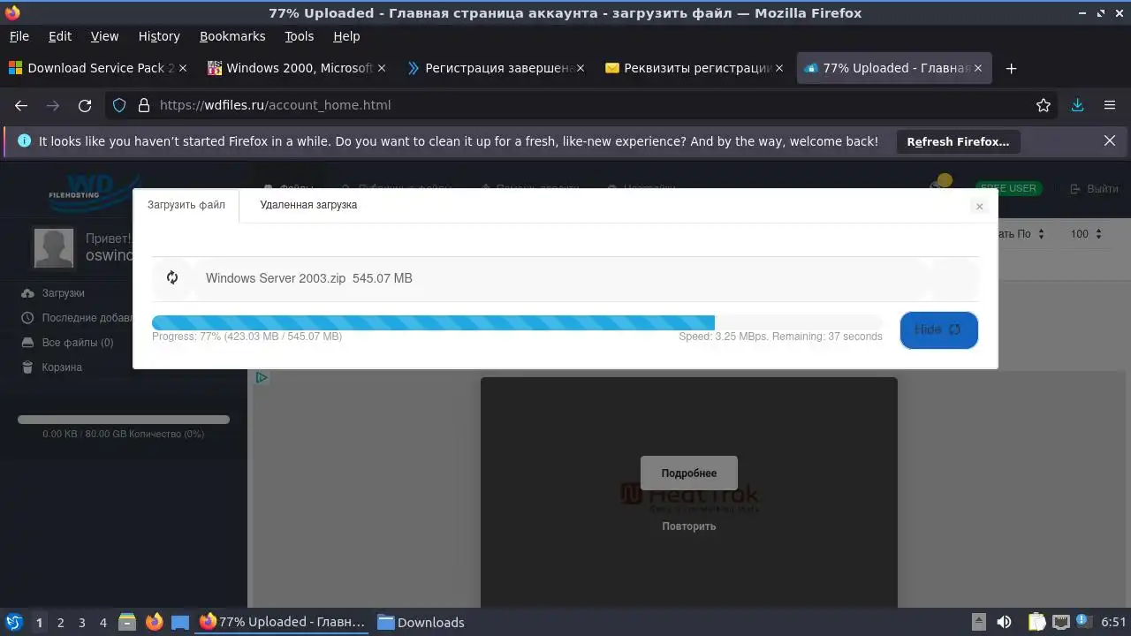1131x636 pixels.
Task: Open the sort-by dropdown
Action: 1021,234
